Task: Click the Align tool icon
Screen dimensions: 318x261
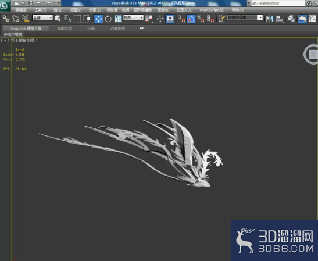Action: tap(280, 19)
